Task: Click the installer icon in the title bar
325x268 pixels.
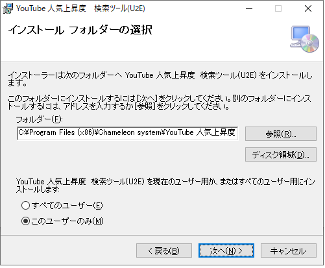Action: (x=8, y=8)
